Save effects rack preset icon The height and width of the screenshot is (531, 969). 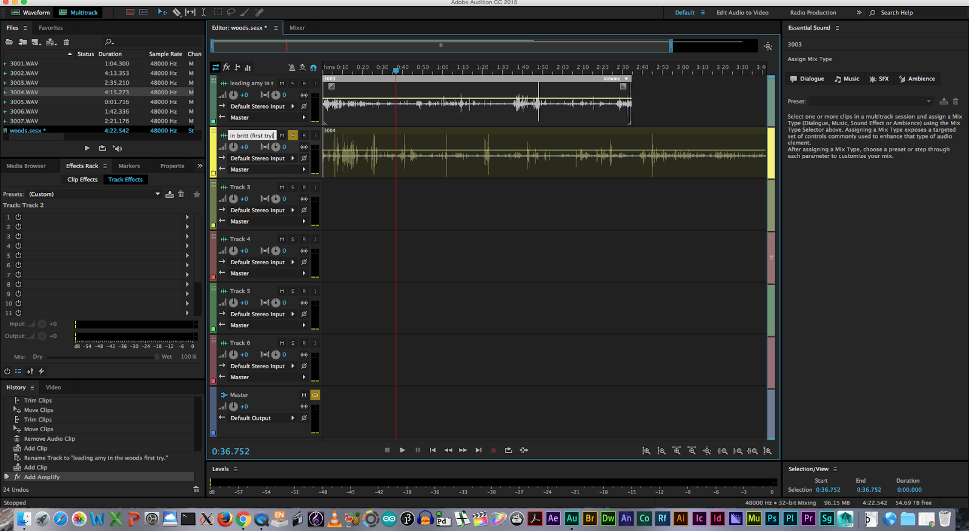tap(170, 194)
